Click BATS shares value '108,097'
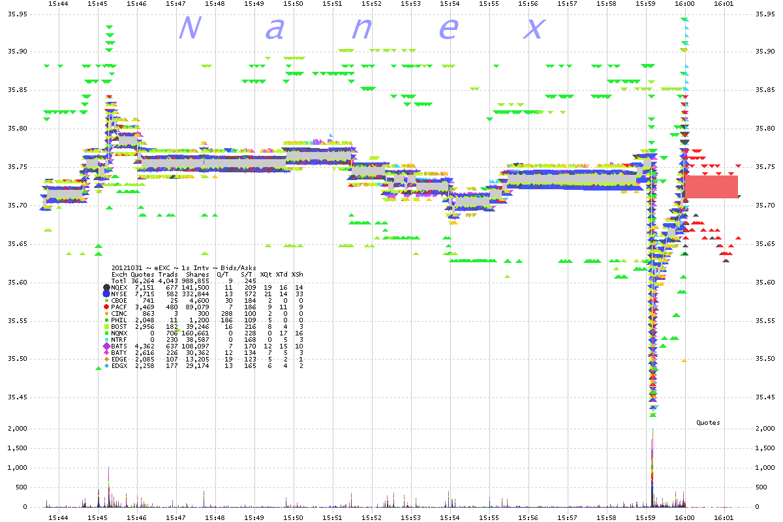The image size is (783, 522). (195, 346)
